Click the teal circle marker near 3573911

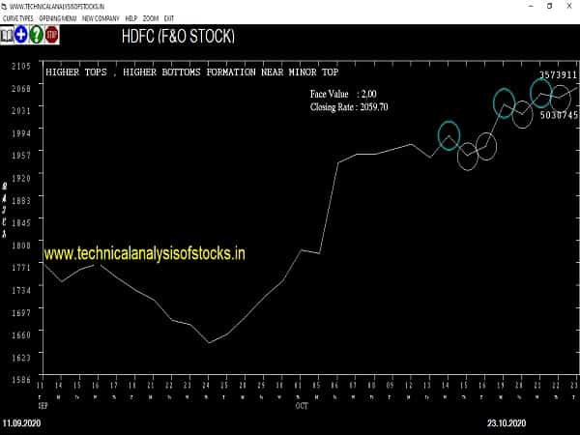tap(541, 93)
